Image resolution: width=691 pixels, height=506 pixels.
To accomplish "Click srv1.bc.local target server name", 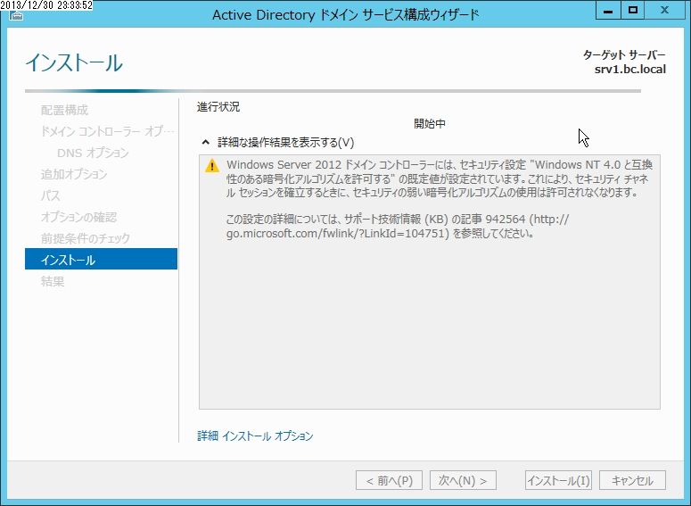I will (630, 70).
